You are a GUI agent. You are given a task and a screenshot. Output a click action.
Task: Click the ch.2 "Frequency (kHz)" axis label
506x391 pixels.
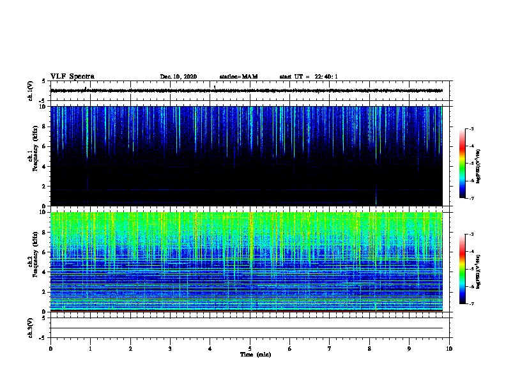point(35,254)
